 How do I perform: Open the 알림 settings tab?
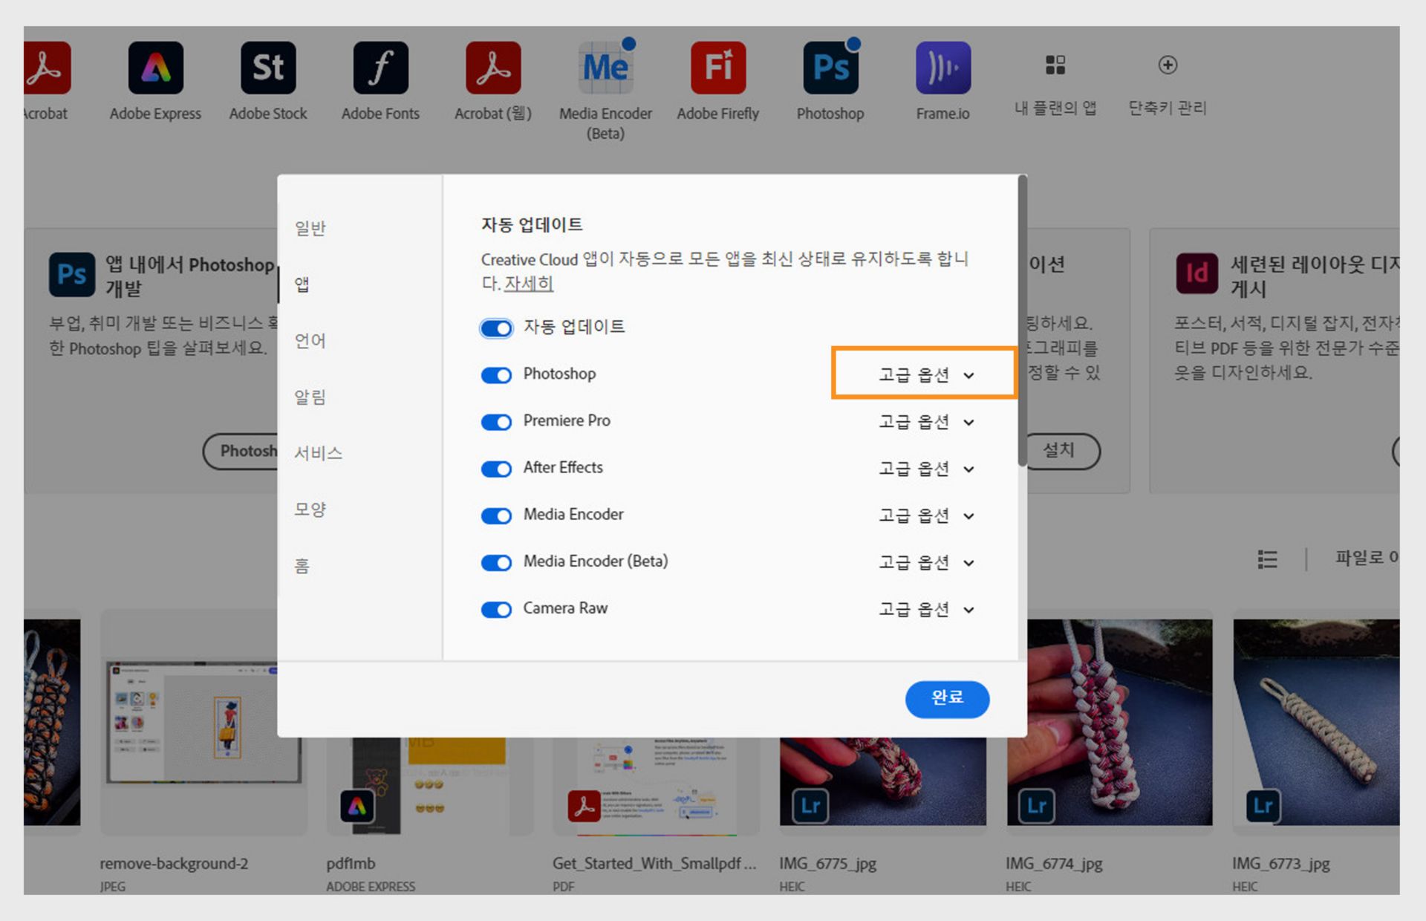tap(310, 397)
